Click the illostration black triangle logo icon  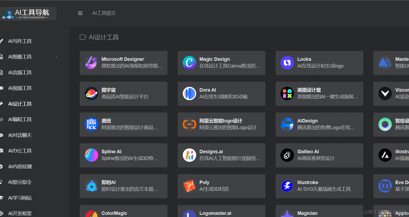pos(385,155)
